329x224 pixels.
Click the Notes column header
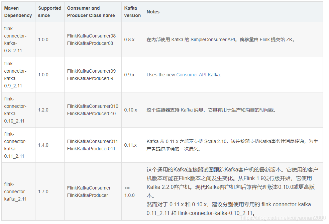click(153, 12)
